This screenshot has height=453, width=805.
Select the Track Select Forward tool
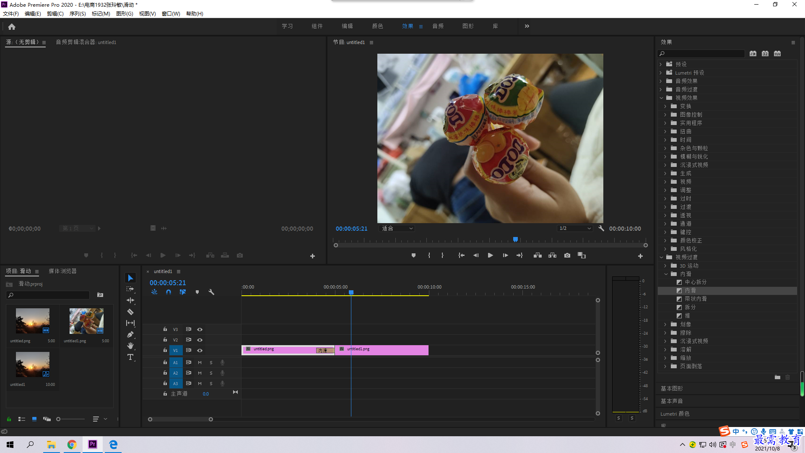pos(130,289)
